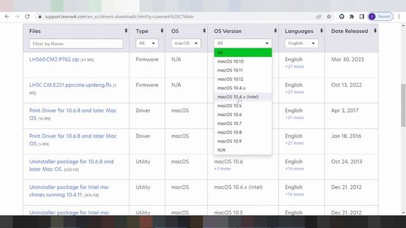Image resolution: width=406 pixels, height=228 pixels.
Task: Open Print Driver link released Apr 3, 2017
Action: pos(73,114)
